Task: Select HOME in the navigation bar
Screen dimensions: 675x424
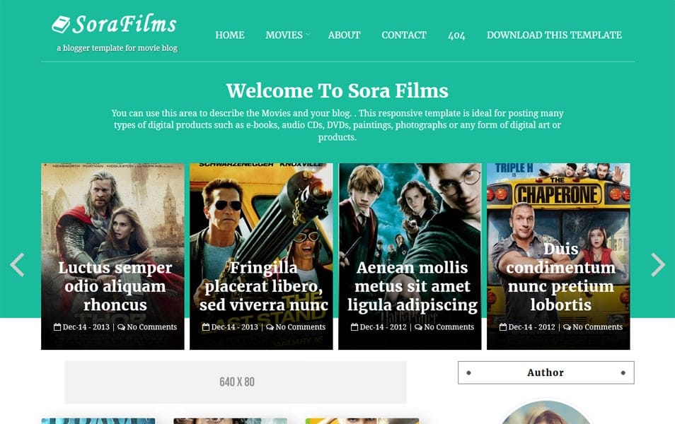Action: [229, 34]
